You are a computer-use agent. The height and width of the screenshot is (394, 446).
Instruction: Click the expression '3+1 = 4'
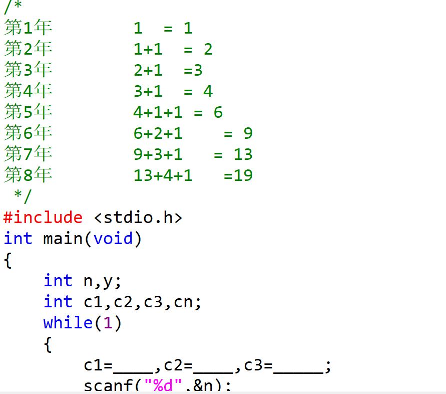pyautogui.click(x=173, y=91)
